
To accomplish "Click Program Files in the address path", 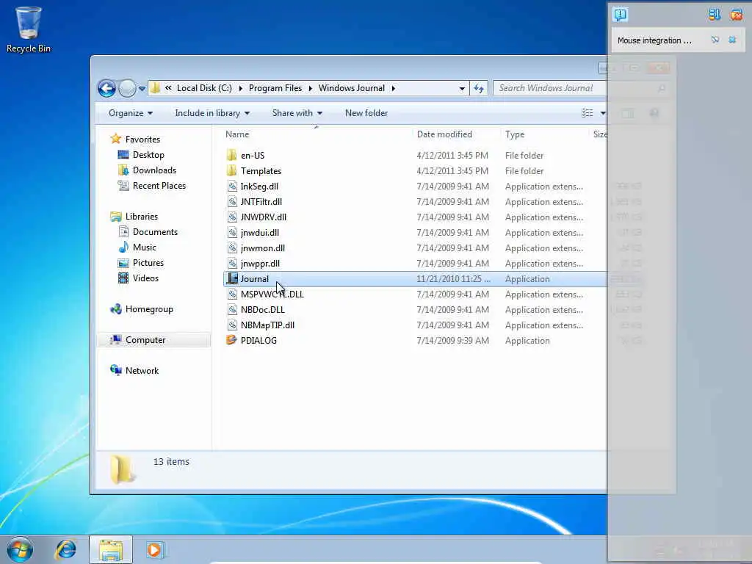I will [275, 88].
